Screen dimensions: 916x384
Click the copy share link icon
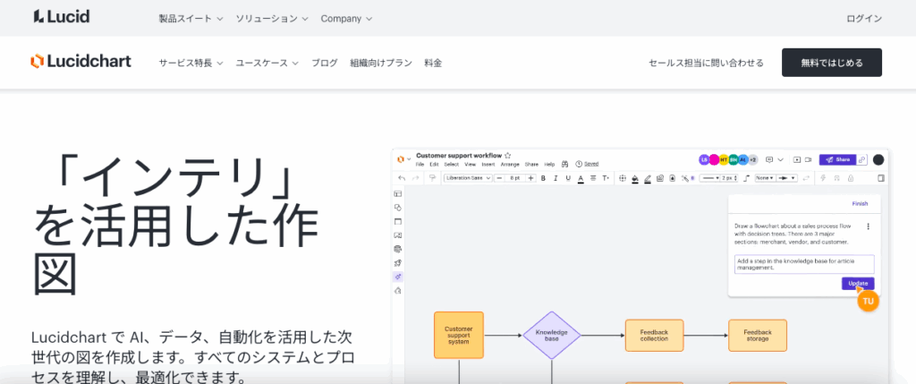pyautogui.click(x=861, y=159)
